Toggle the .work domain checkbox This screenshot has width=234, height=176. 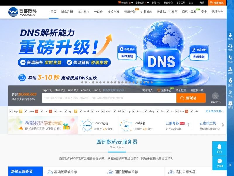81,111
